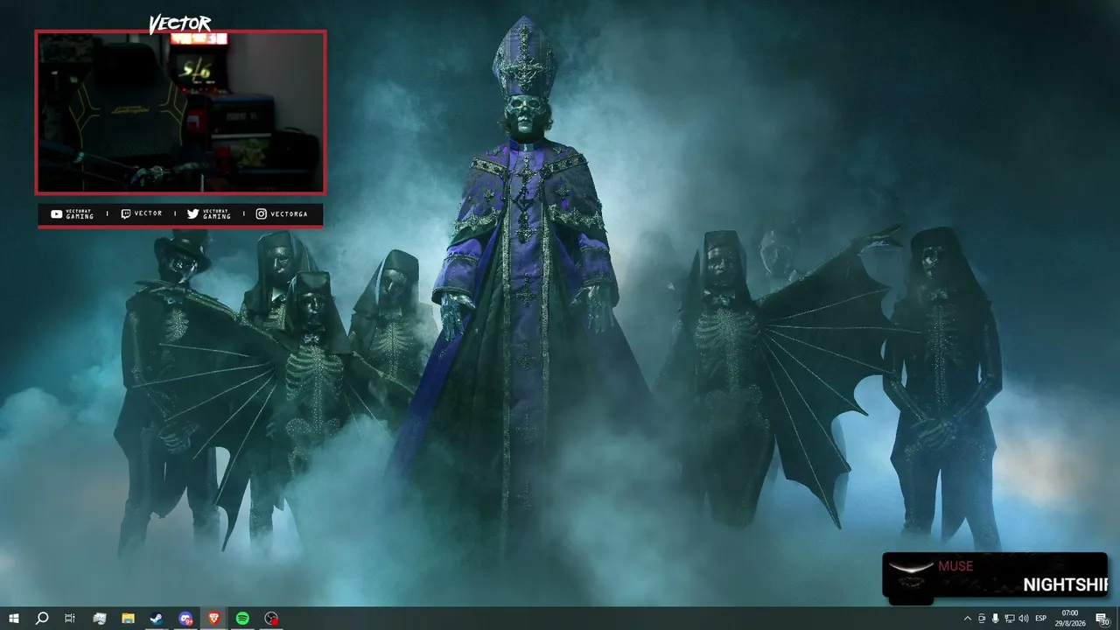The image size is (1120, 630).
Task: Click the Twitch icon in overlay bar
Action: coord(125,214)
